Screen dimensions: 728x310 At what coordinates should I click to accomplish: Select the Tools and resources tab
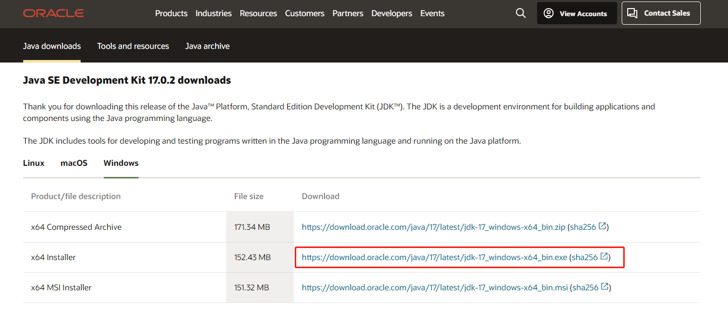click(x=133, y=45)
